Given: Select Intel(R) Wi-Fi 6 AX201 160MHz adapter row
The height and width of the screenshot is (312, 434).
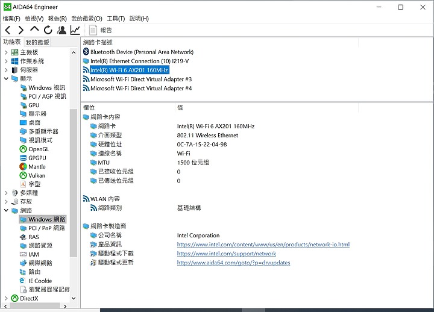Looking at the screenshot, I should click(x=126, y=70).
